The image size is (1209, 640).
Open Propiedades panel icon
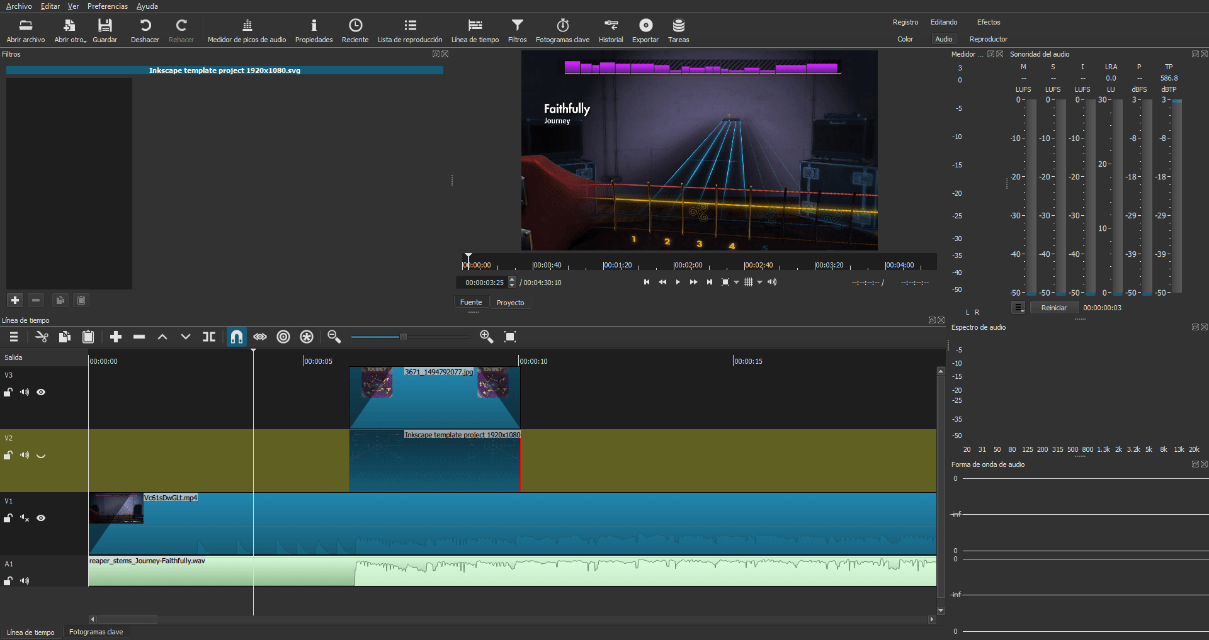coord(314,30)
